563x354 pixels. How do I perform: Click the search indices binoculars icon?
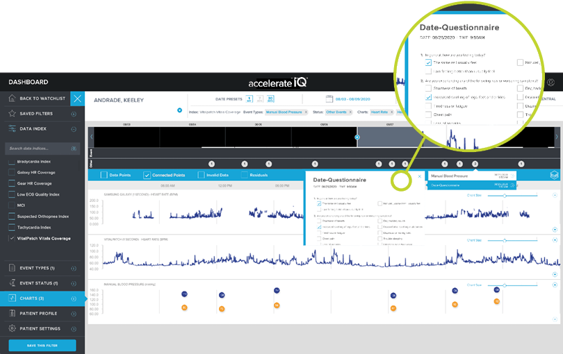pyautogui.click(x=74, y=149)
